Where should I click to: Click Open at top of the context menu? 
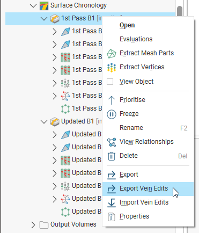(127, 25)
